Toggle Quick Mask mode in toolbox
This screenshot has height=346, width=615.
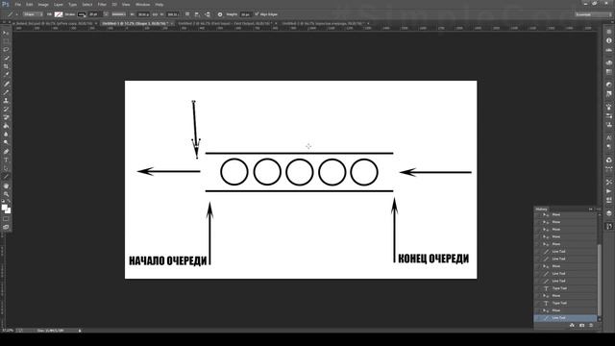pos(6,219)
